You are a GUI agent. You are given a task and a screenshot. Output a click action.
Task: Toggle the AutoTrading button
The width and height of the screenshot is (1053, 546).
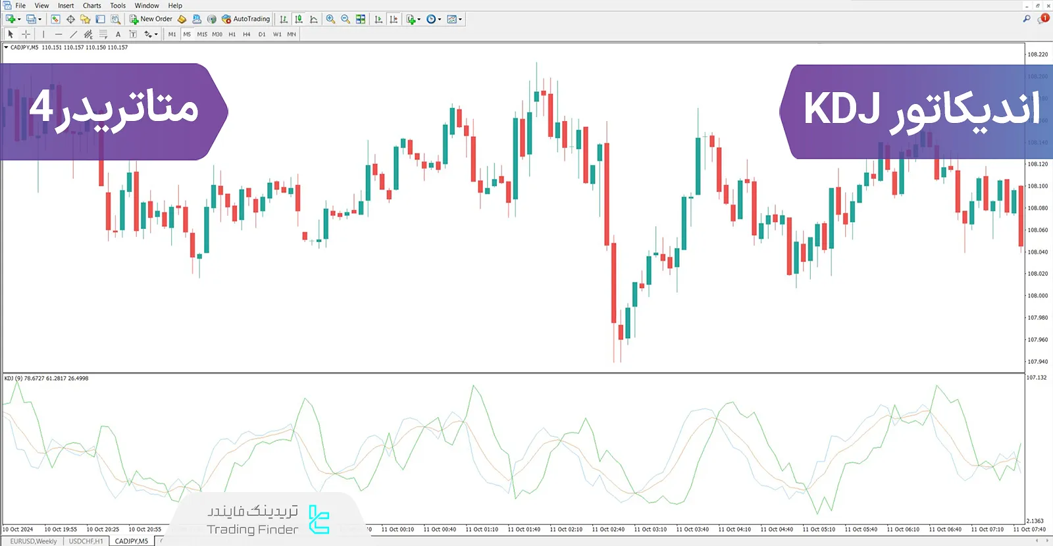click(245, 19)
